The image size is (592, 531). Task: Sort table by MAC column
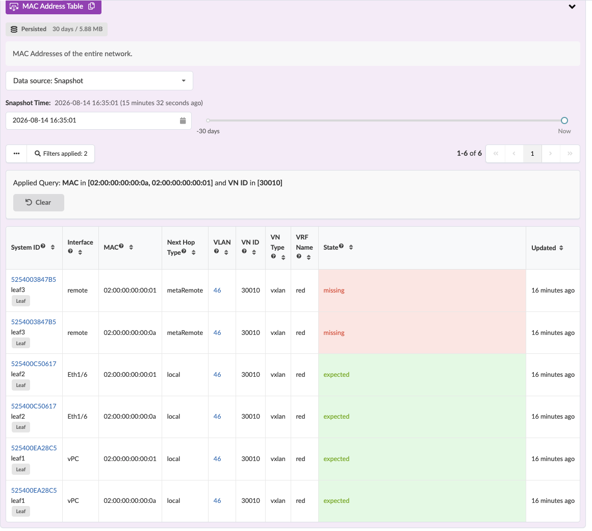click(131, 247)
